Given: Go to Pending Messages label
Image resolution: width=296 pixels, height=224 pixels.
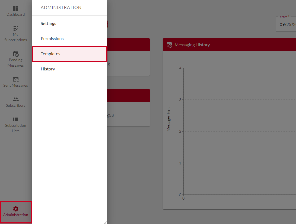Looking at the screenshot, I should point(16,63).
